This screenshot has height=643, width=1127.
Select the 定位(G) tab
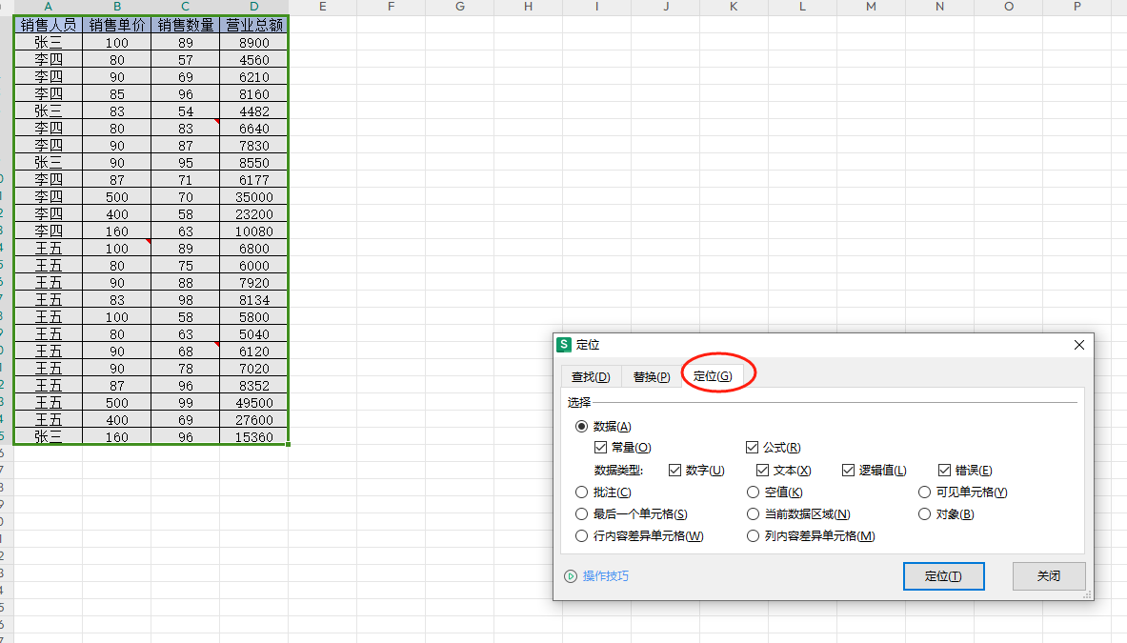click(713, 375)
